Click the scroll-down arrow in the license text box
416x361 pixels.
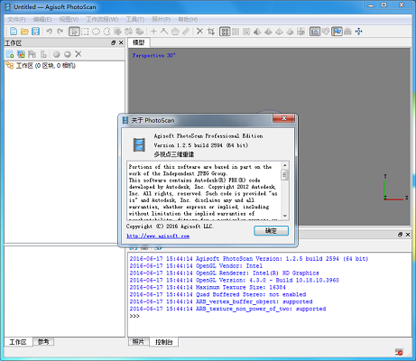pyautogui.click(x=285, y=216)
